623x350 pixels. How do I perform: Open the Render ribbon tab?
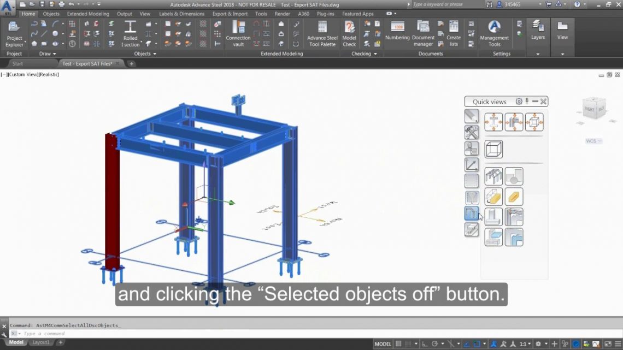282,14
